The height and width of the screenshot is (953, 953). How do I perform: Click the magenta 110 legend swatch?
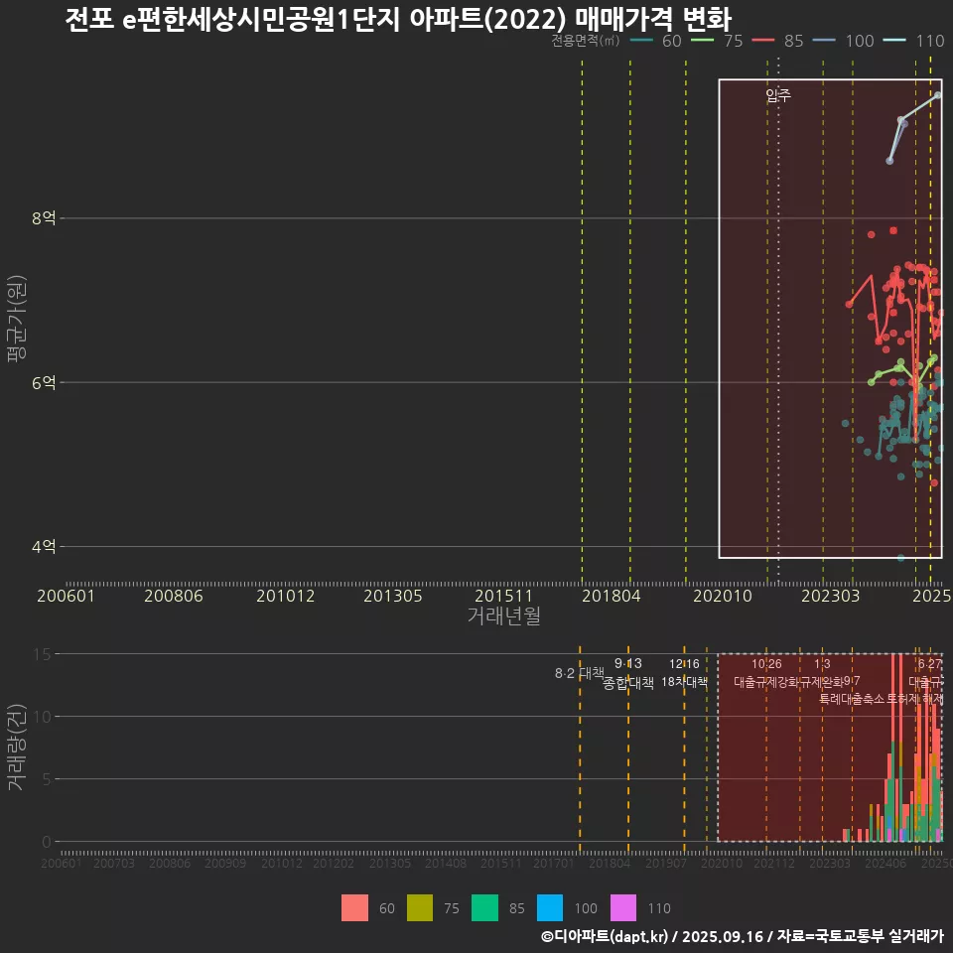pos(623,908)
